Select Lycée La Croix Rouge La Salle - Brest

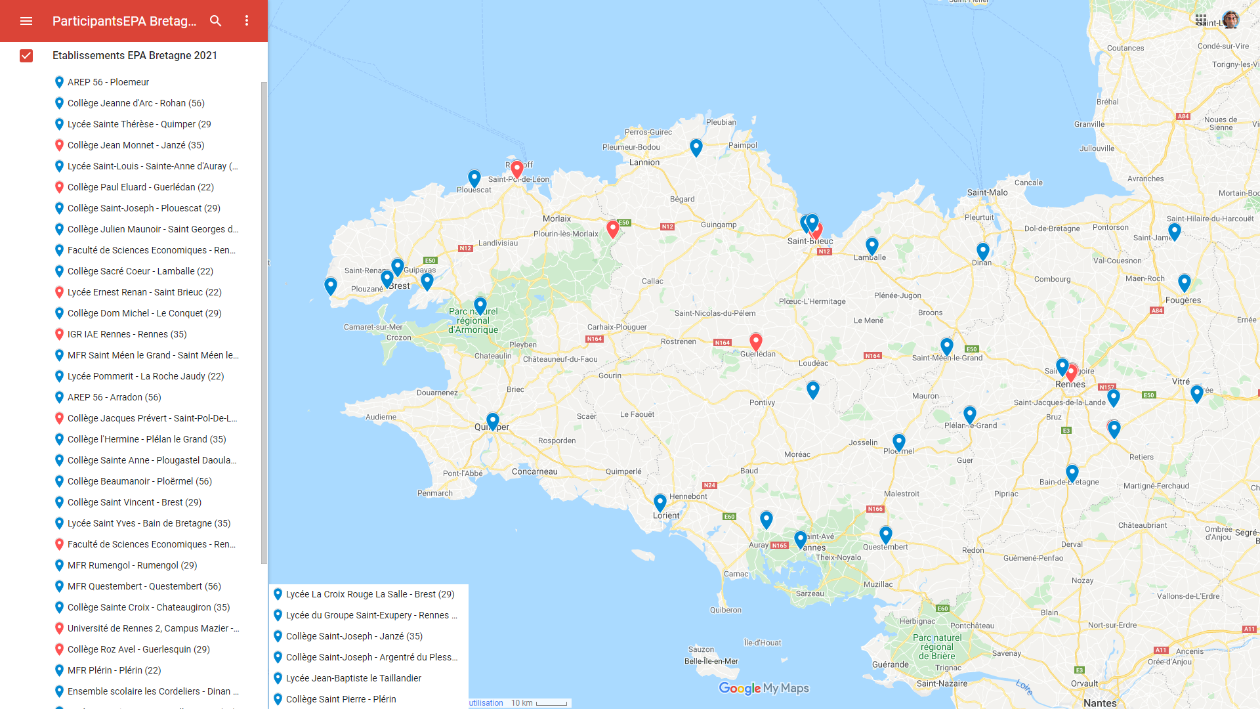point(369,594)
